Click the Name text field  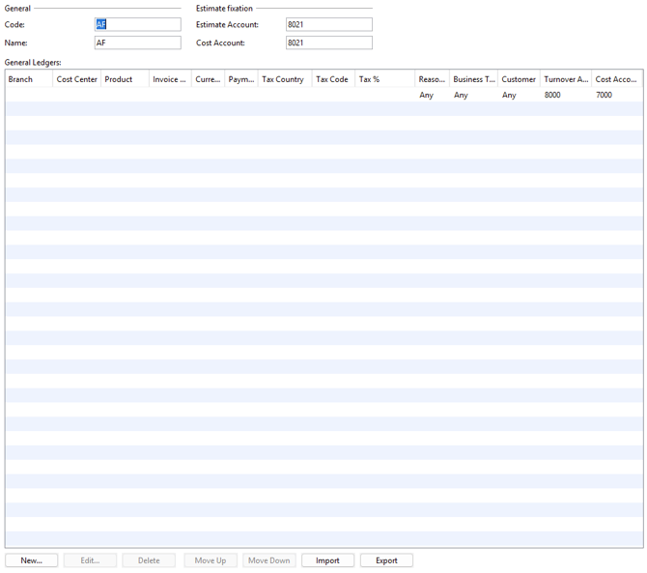pyautogui.click(x=137, y=43)
